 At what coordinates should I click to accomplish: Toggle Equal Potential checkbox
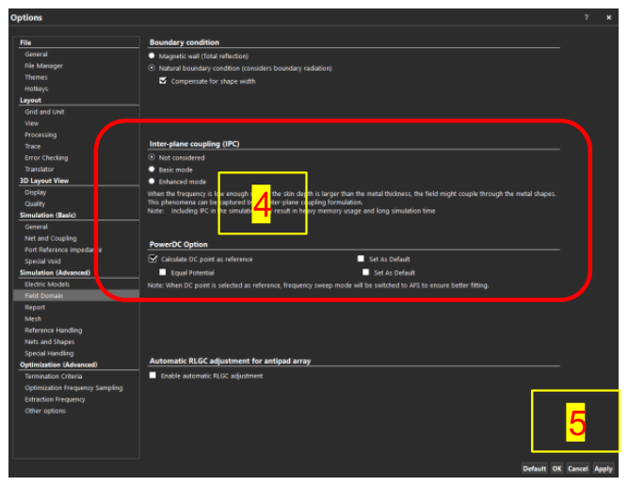click(163, 272)
